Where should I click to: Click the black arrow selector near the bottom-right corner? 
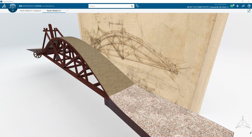point(250,133)
